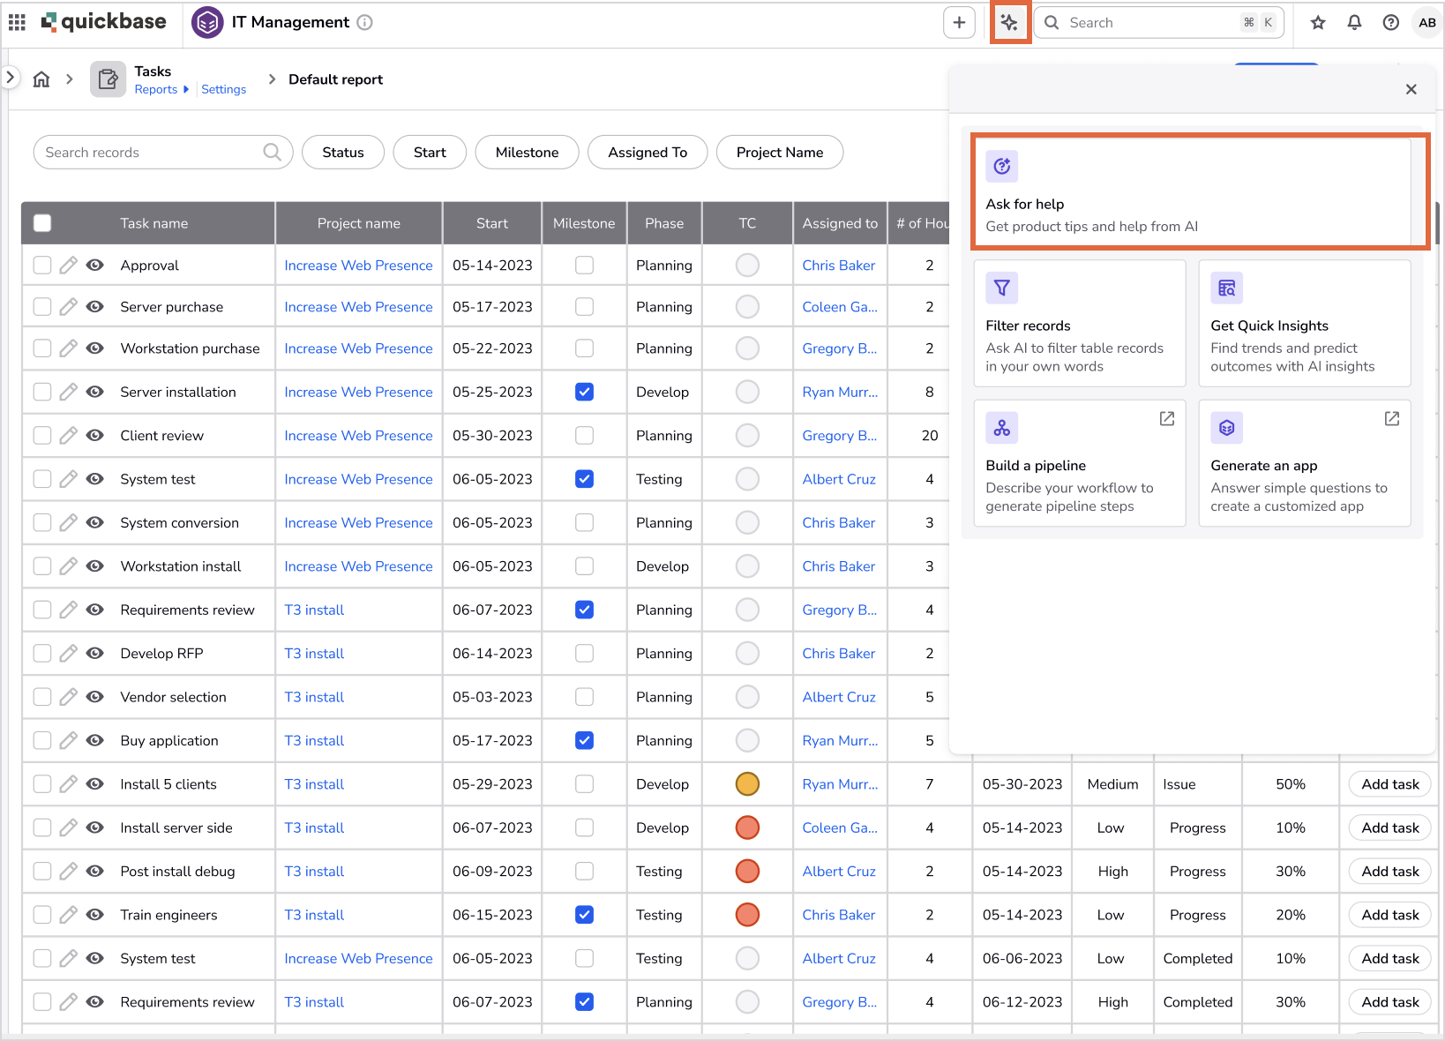Open T3 install project for Develop RFP
1445x1041 pixels.
click(314, 654)
